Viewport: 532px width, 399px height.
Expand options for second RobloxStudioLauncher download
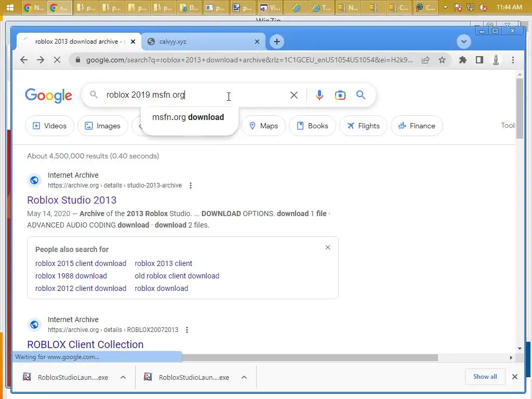pos(244,377)
